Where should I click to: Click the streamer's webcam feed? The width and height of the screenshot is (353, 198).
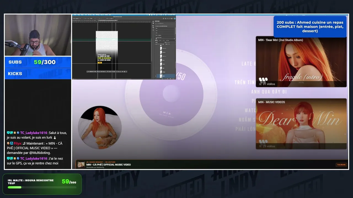pyautogui.click(x=38, y=35)
